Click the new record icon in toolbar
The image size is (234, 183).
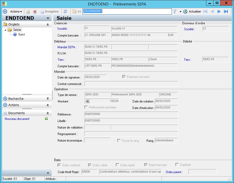coord(28,11)
